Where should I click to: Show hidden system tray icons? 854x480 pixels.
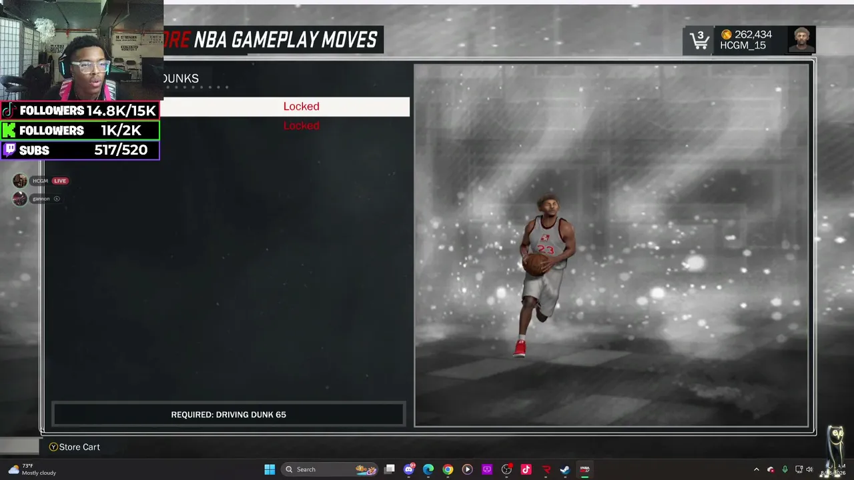[756, 469]
